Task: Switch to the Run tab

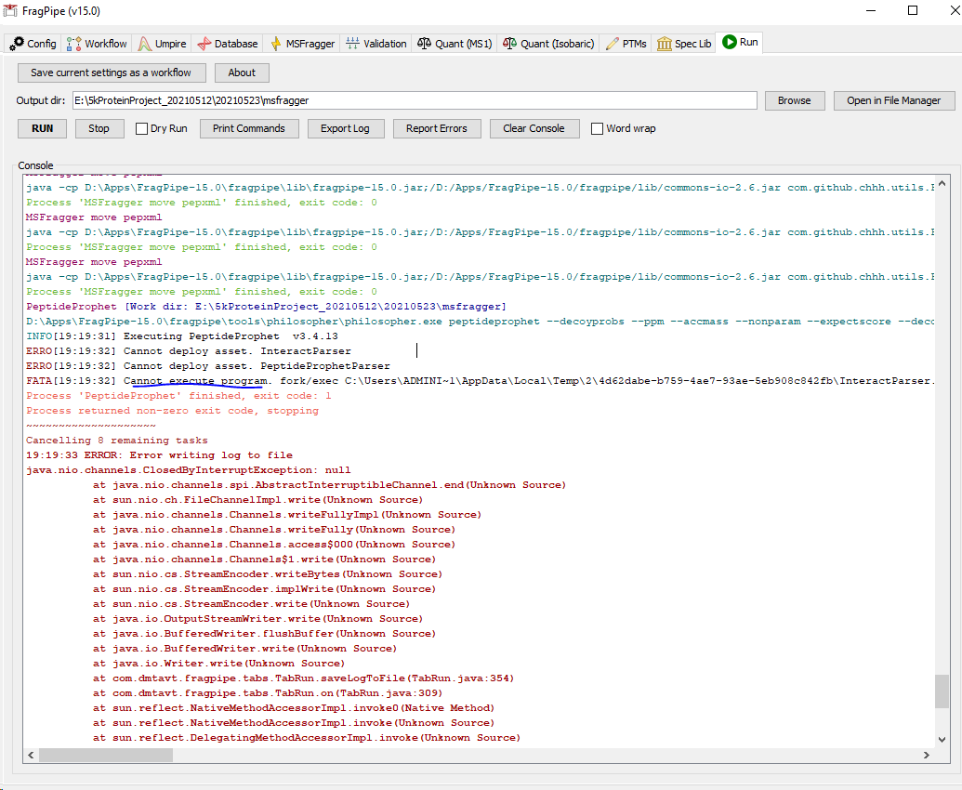Action: click(739, 43)
